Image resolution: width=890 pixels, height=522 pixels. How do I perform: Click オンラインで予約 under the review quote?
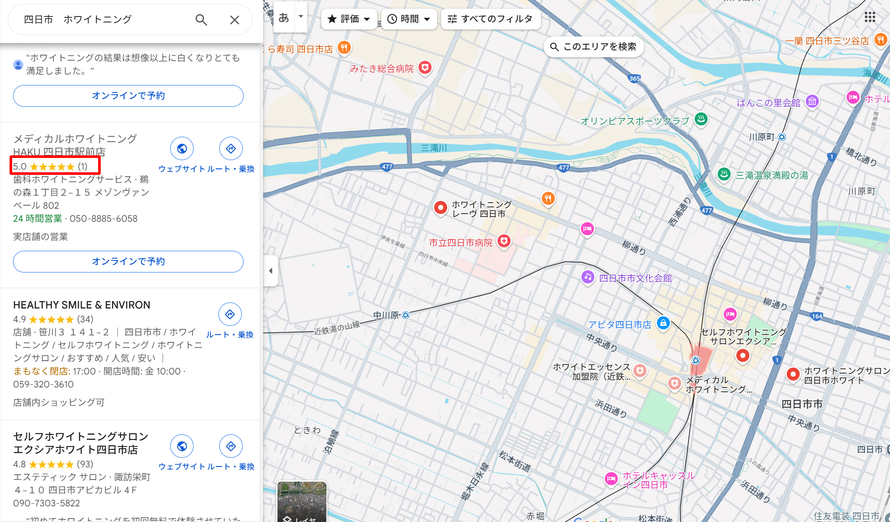click(x=128, y=96)
